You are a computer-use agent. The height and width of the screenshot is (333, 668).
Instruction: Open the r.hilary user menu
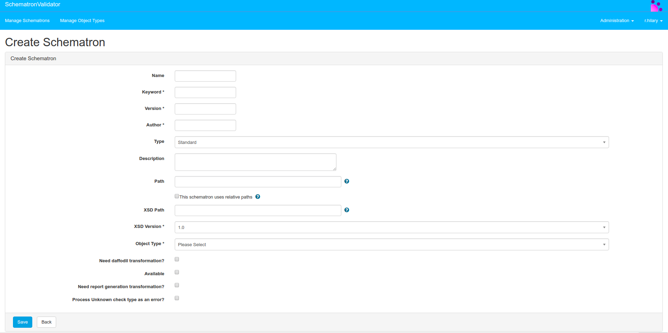pos(653,21)
